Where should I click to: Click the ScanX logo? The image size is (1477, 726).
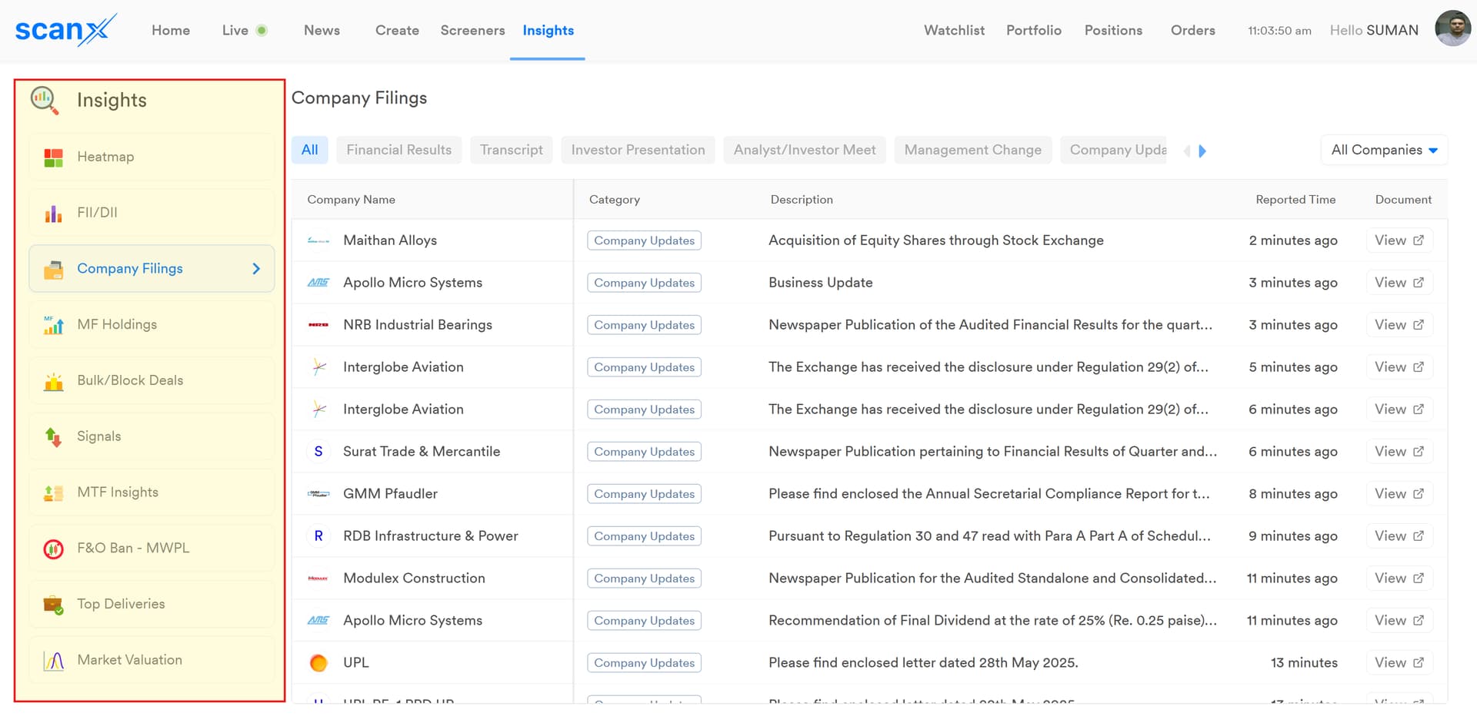tap(65, 30)
